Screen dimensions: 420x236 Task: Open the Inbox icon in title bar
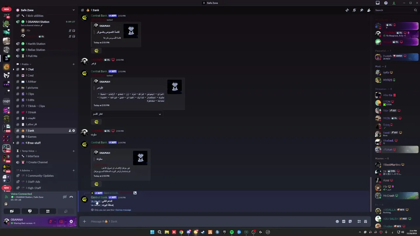[378, 3]
